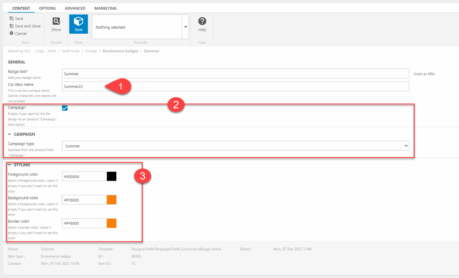Viewport: 459px width, 278px height.
Task: Click the Show magnifier icon
Action: tap(56, 21)
